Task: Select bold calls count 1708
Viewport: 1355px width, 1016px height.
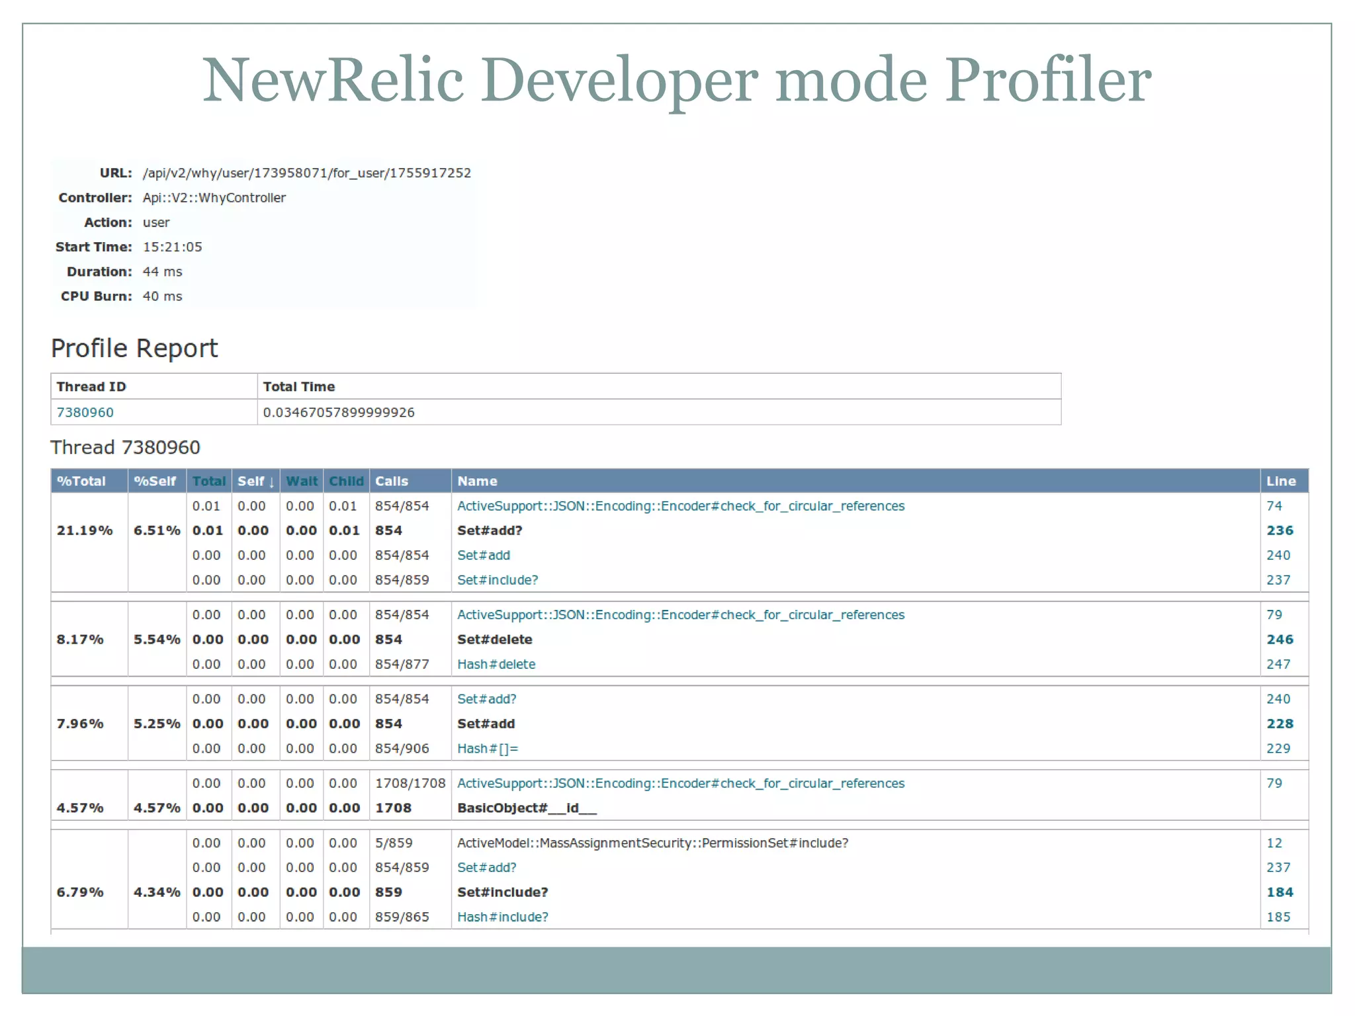Action: (393, 808)
